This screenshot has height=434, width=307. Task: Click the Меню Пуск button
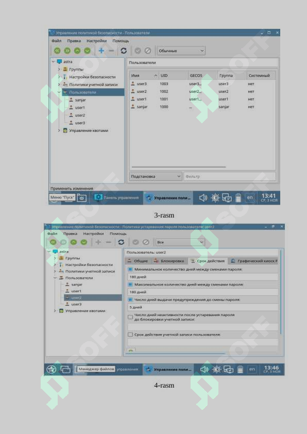(x=62, y=197)
